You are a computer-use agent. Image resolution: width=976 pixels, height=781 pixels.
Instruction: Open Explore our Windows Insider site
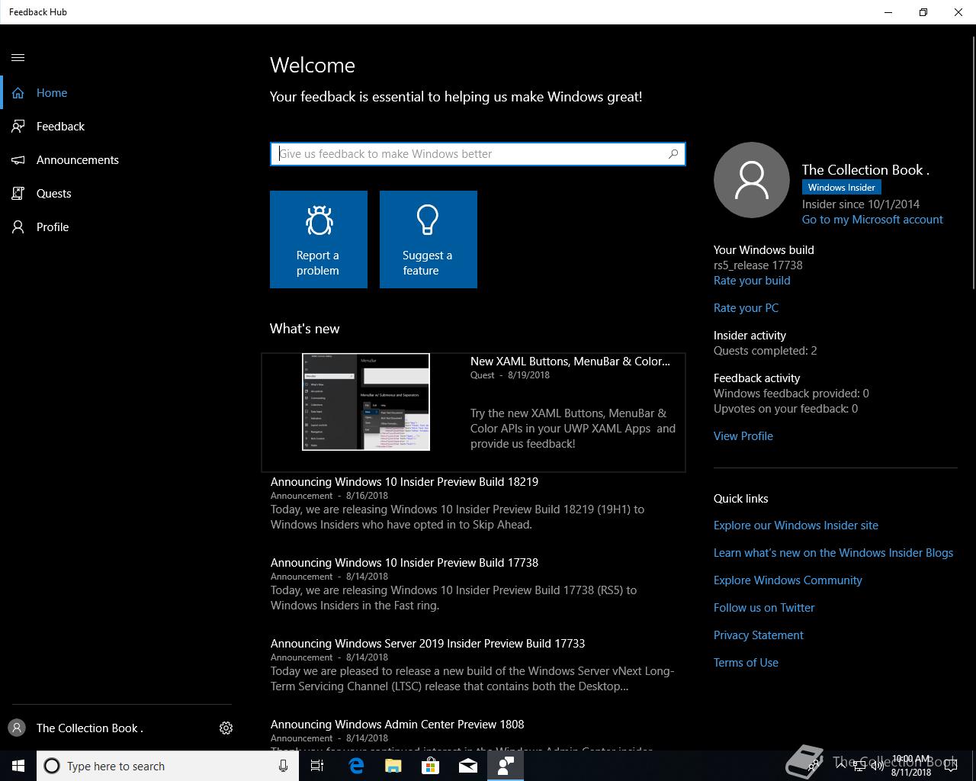(796, 525)
